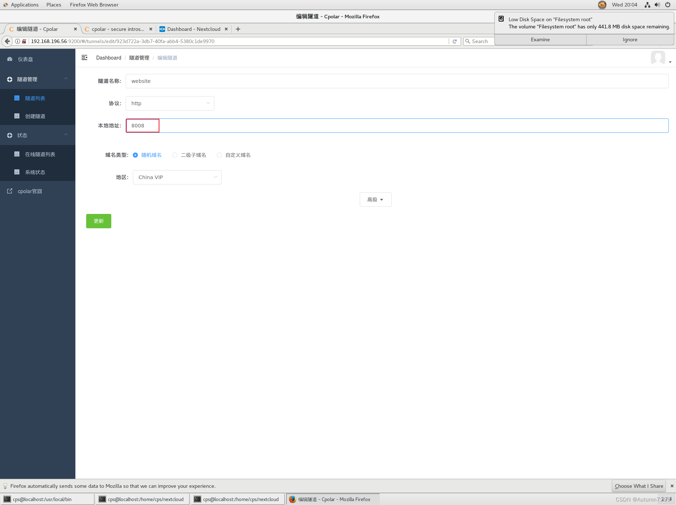Viewport: 676px width, 505px height.
Task: Click the clock Wed 20:04
Action: click(625, 5)
